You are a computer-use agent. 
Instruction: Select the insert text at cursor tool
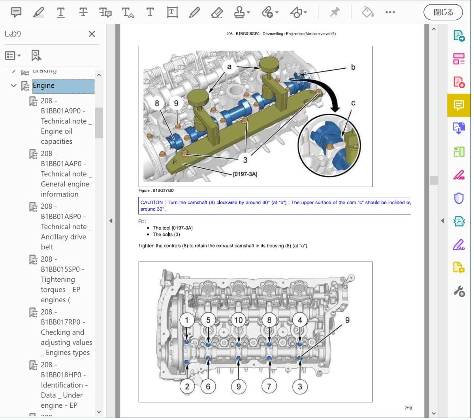(128, 12)
